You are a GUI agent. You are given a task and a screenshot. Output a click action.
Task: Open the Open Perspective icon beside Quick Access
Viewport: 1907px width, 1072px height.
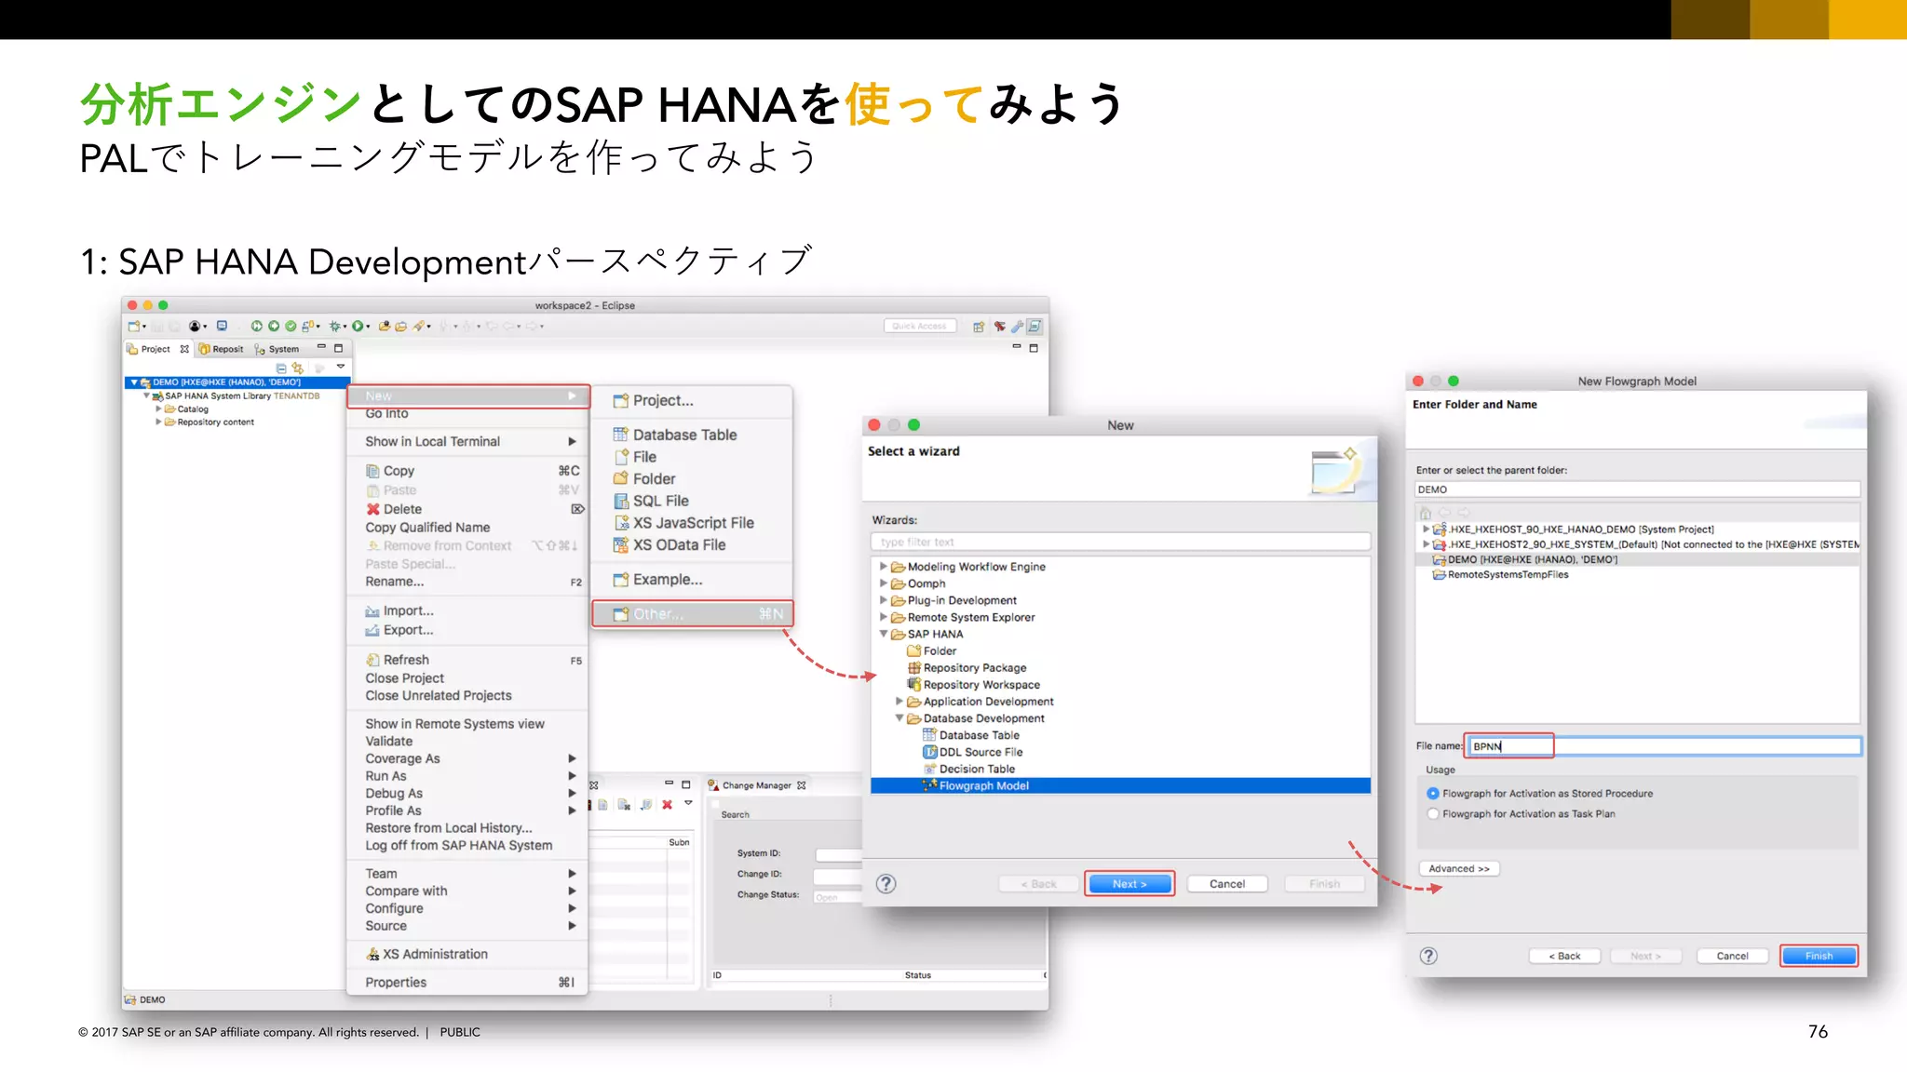click(x=979, y=327)
